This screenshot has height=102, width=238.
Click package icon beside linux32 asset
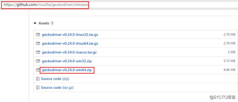(x=38, y=35)
